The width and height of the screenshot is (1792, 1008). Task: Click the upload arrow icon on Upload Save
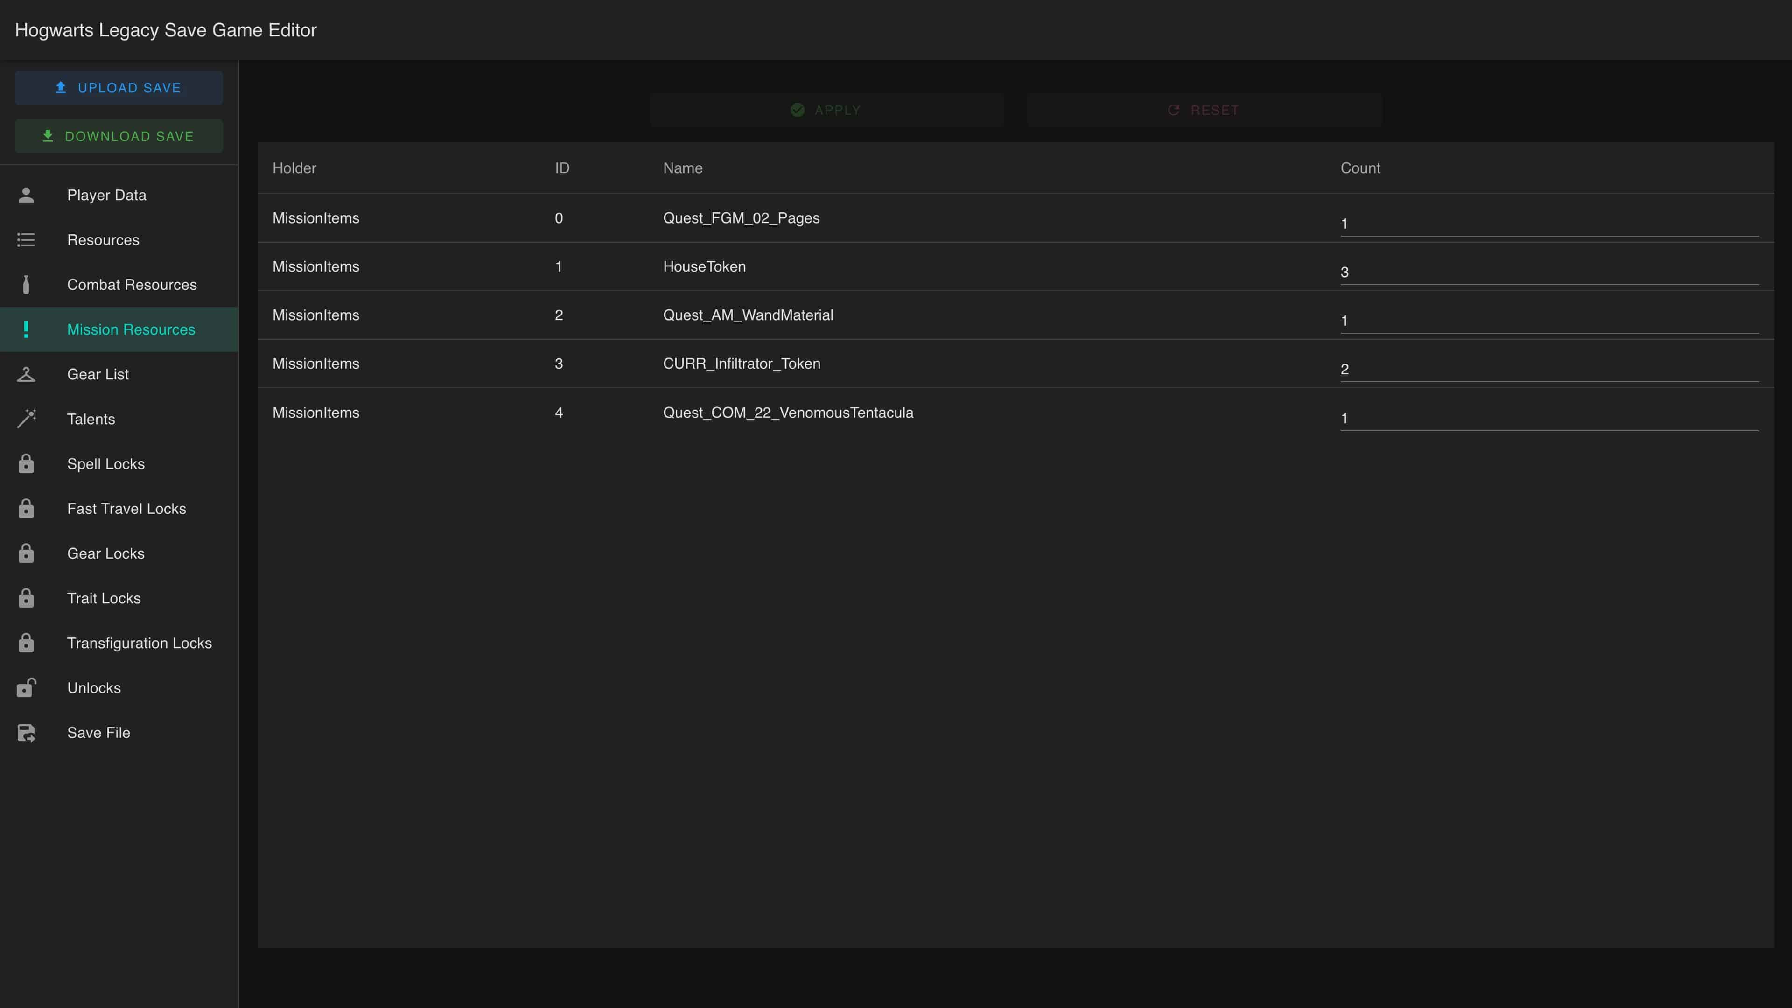pyautogui.click(x=61, y=88)
